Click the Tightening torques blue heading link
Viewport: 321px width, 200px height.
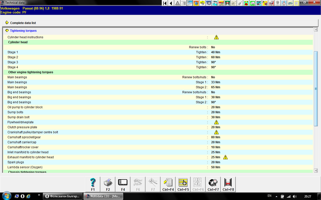[x=23, y=31]
